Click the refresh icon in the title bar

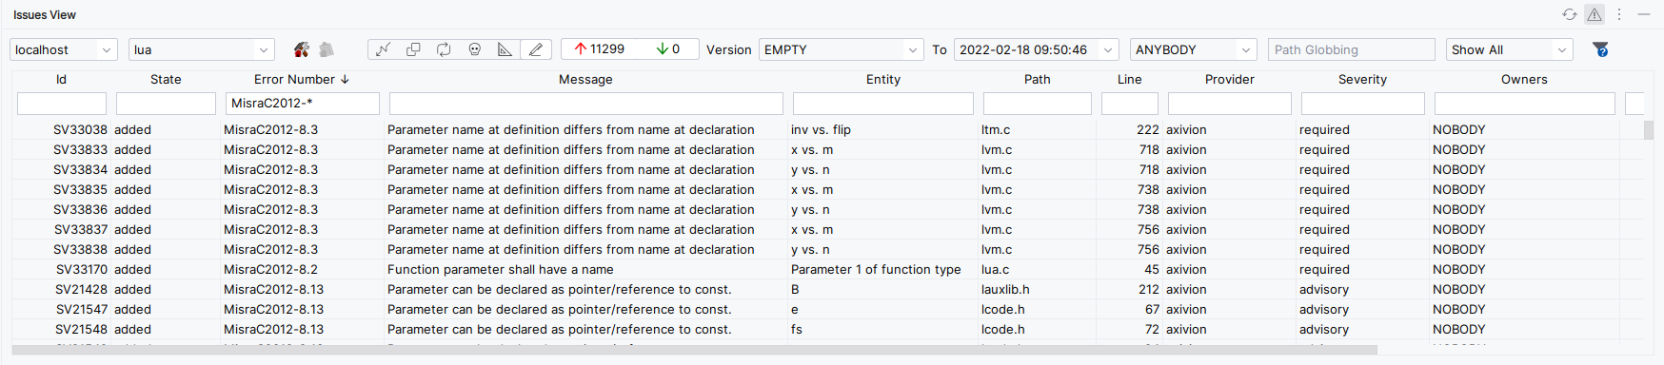tap(1570, 14)
